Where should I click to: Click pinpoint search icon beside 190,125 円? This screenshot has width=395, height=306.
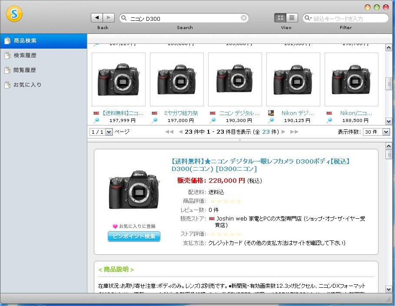pos(271,120)
